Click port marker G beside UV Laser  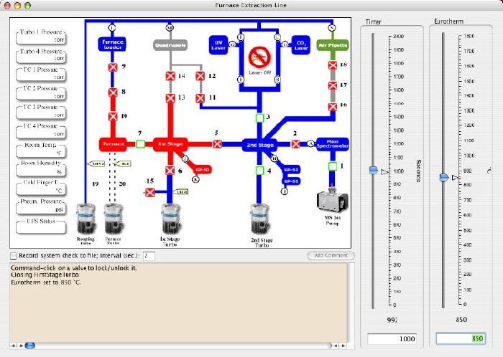[232, 44]
